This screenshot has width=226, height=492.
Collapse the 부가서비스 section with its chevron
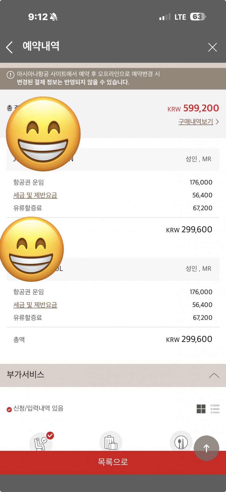(x=214, y=375)
